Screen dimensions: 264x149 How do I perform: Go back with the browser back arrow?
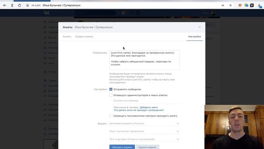5,5
